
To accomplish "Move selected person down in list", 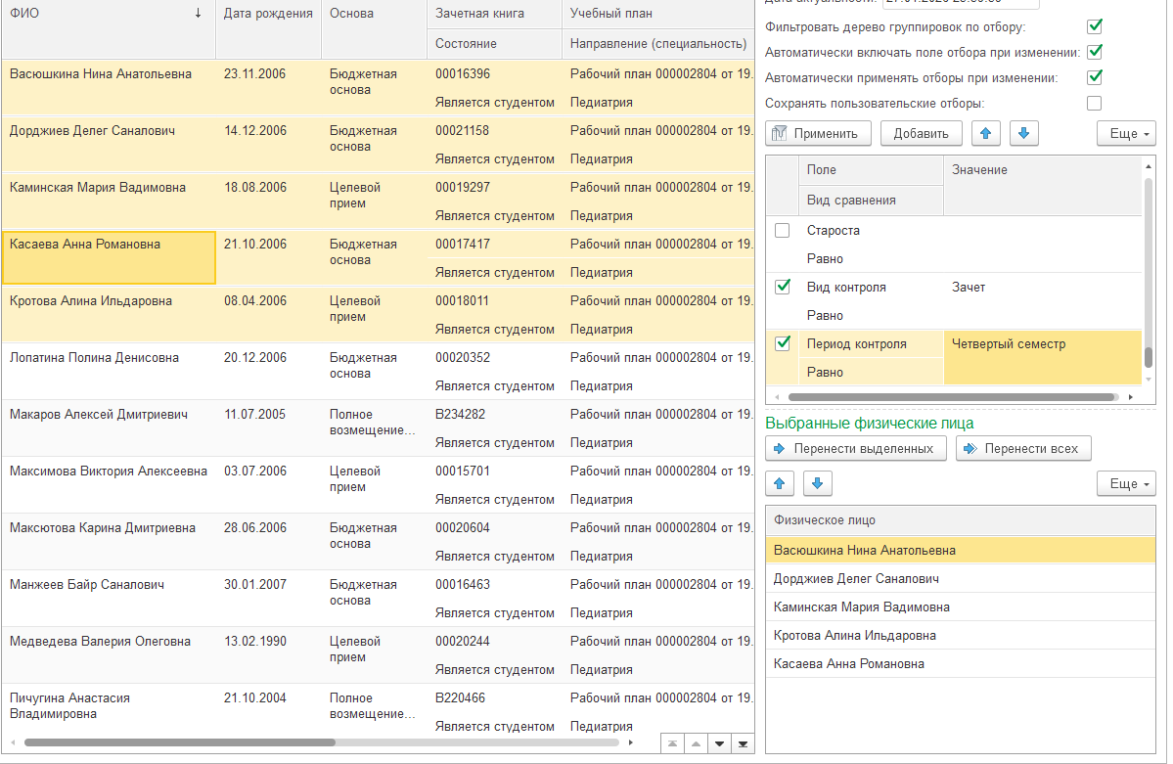I will pos(819,483).
